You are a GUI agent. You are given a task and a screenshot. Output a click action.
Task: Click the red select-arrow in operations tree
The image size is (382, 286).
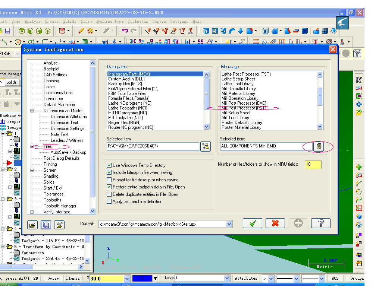click(9, 163)
